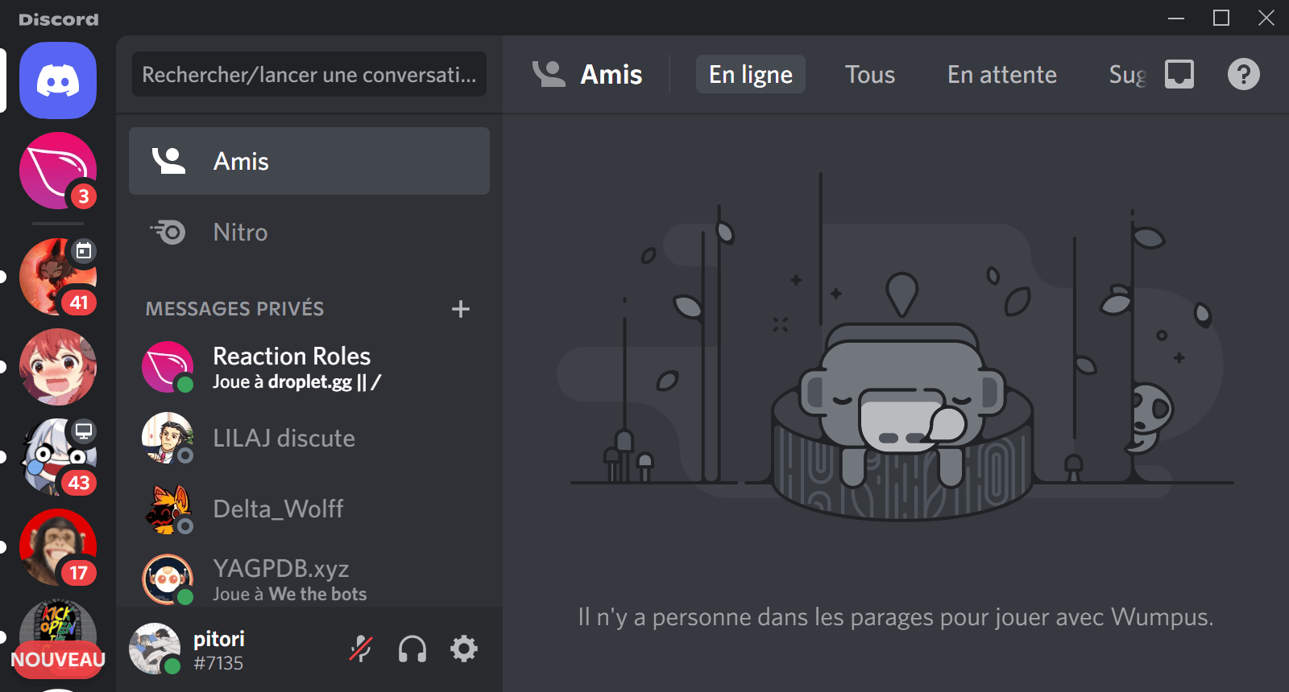The height and width of the screenshot is (692, 1289).
Task: Maximize the Discord window
Action: (x=1221, y=18)
